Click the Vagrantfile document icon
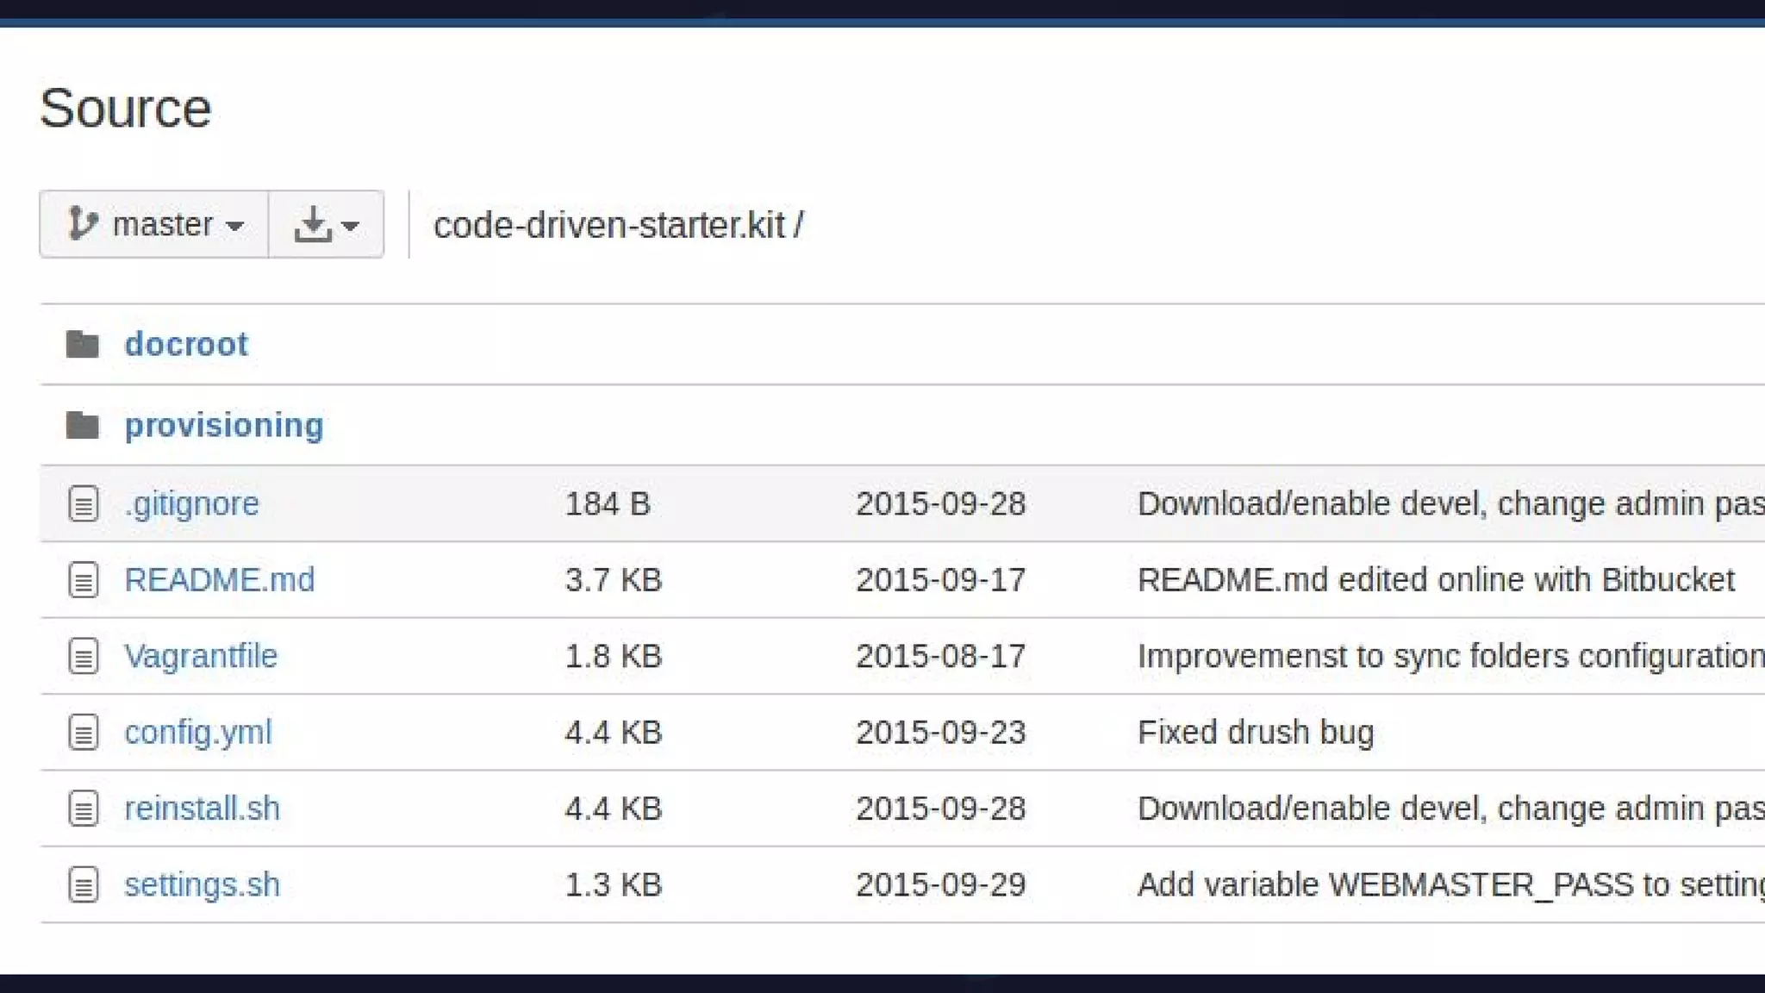Viewport: 1765px width, 993px height. [84, 656]
